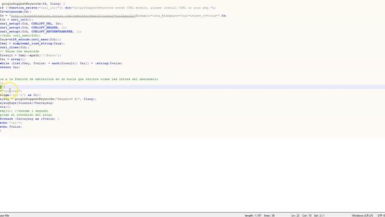Click the simplexml_load_string($aux) line

(32, 43)
